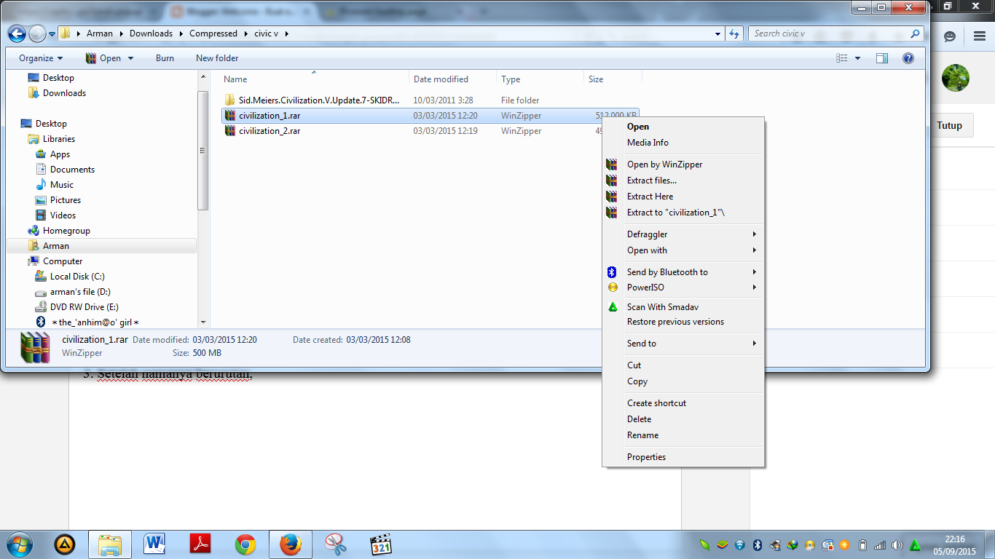Image resolution: width=995 pixels, height=559 pixels.
Task: Switch to Firefox on the taskbar
Action: click(291, 544)
